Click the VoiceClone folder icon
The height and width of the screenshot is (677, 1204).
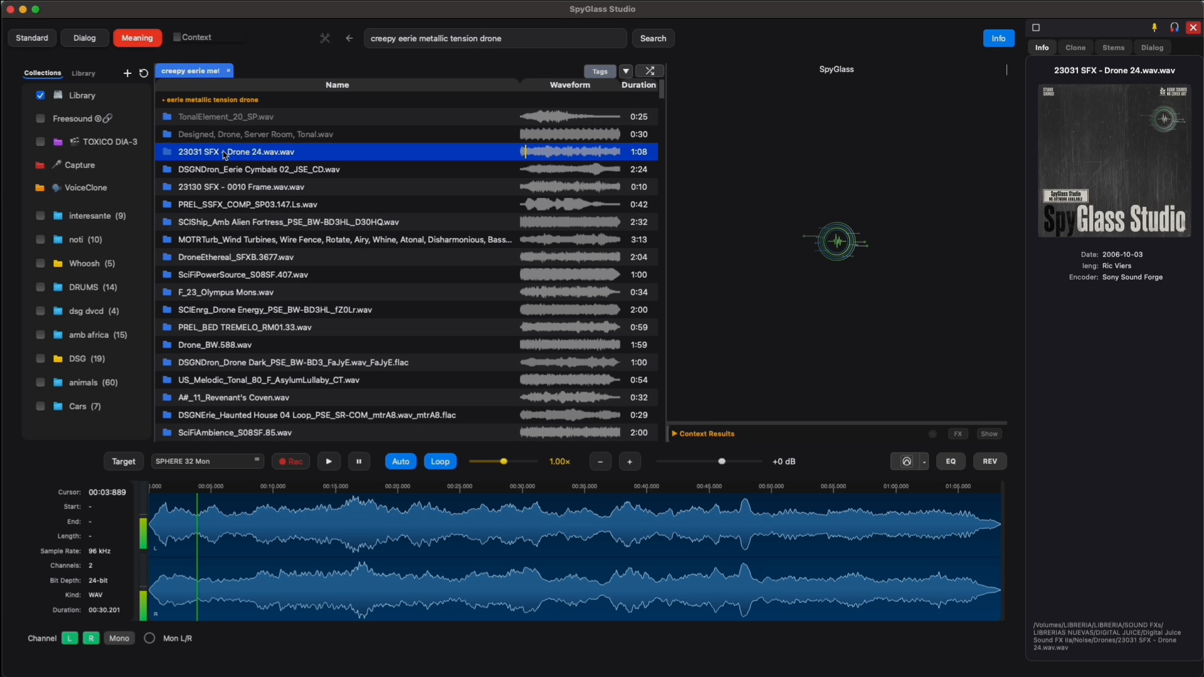point(40,188)
